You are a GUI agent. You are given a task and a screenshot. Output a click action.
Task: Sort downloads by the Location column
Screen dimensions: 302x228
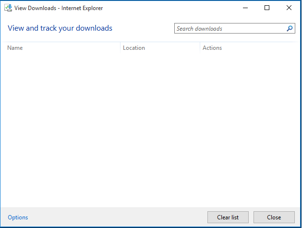pyautogui.click(x=134, y=48)
